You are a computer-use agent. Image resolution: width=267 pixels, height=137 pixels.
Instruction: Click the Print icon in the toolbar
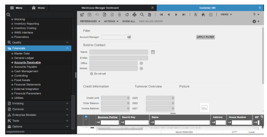pos(135,14)
